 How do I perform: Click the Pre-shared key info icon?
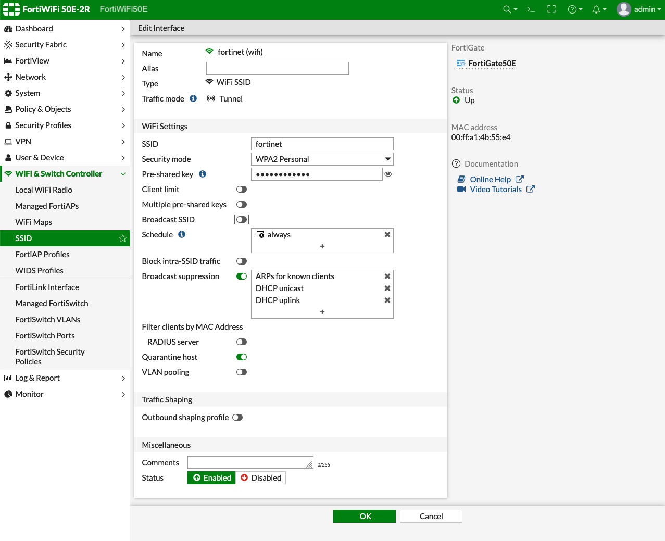(x=203, y=174)
